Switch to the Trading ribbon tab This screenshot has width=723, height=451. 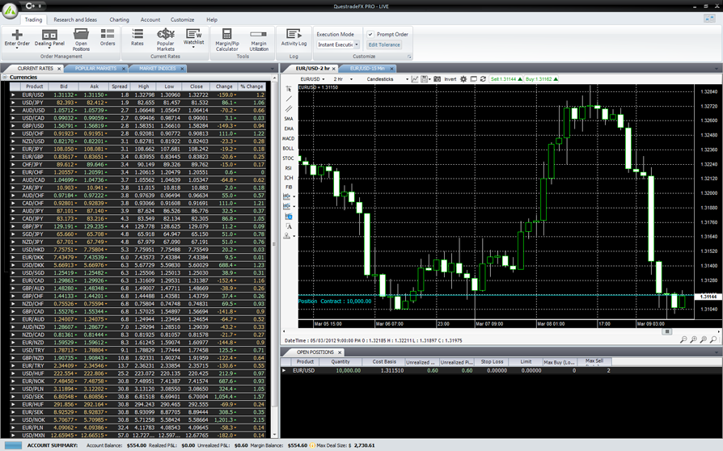coord(33,20)
